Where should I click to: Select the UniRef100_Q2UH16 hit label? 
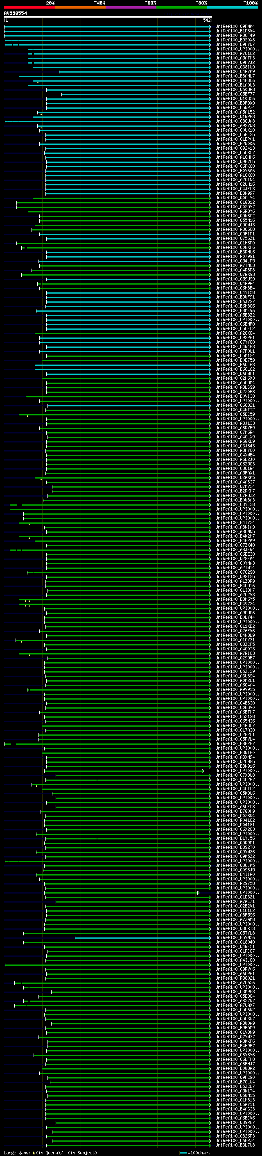pyautogui.click(x=235, y=185)
